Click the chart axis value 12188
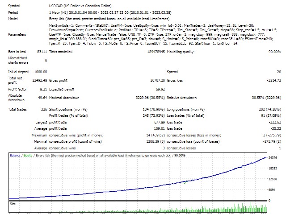The height and width of the screenshot is (214, 286). [273, 179]
